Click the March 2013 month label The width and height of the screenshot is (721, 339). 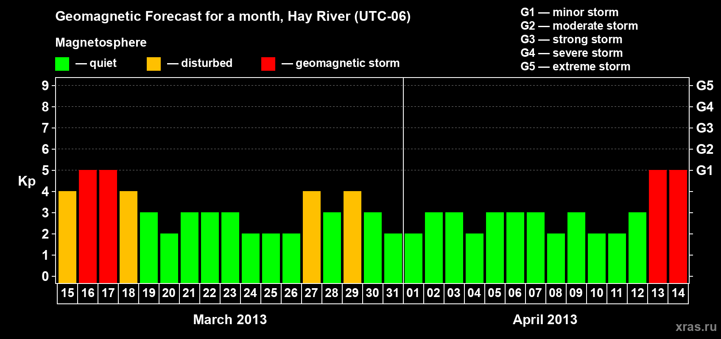[x=230, y=320]
